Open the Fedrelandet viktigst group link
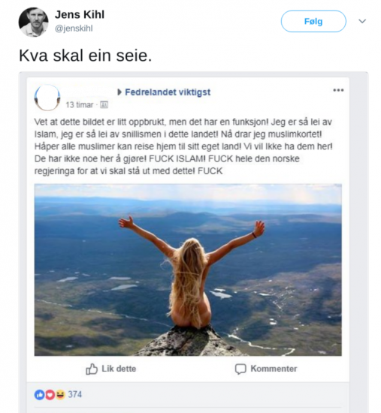This screenshot has height=413, width=381. tap(168, 92)
